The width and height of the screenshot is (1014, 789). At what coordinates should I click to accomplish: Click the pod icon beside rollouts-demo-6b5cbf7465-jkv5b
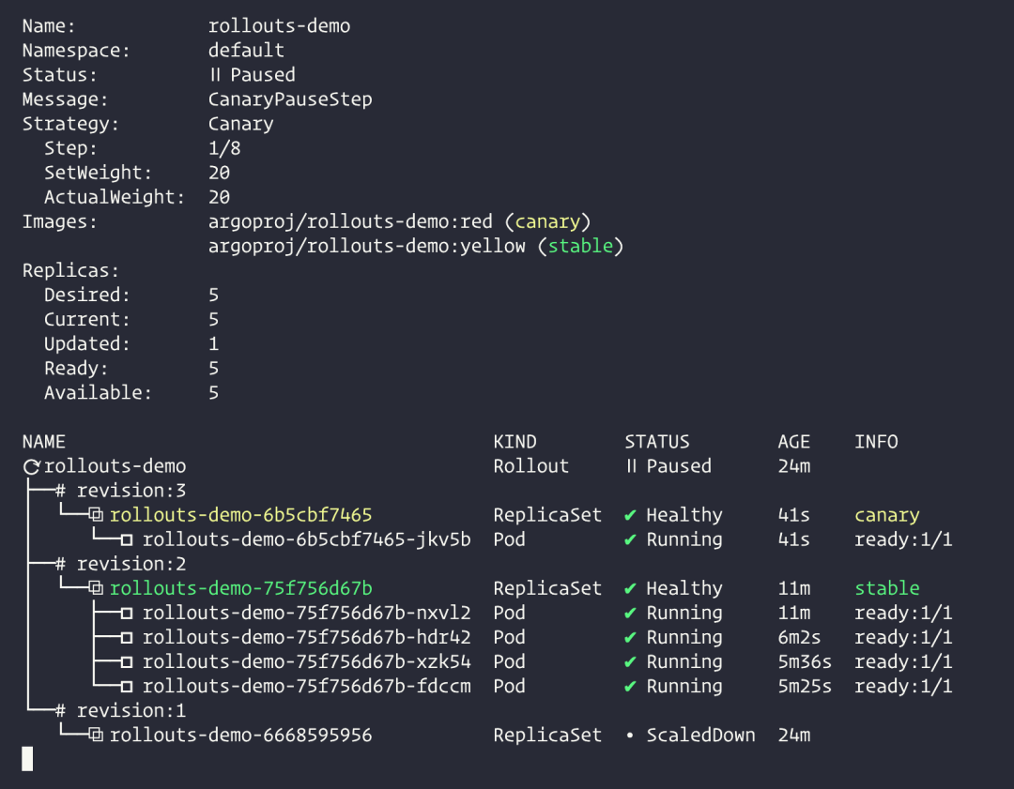click(x=127, y=539)
